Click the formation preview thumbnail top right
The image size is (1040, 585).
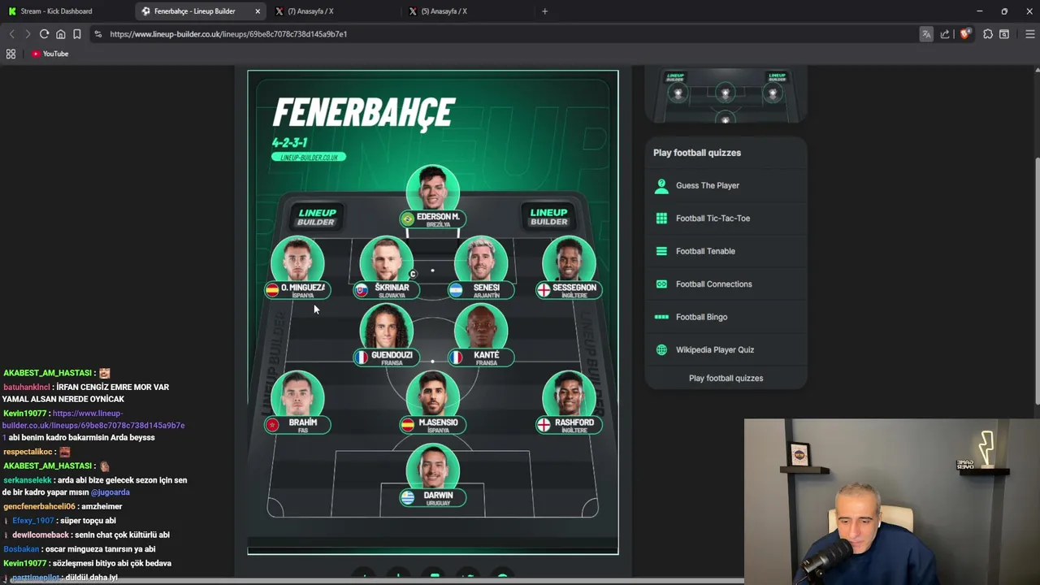click(726, 96)
